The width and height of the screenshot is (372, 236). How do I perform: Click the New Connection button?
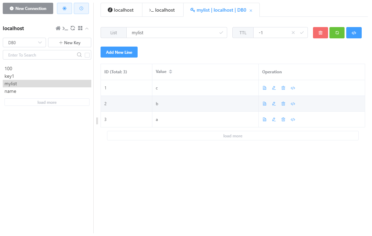28,9
